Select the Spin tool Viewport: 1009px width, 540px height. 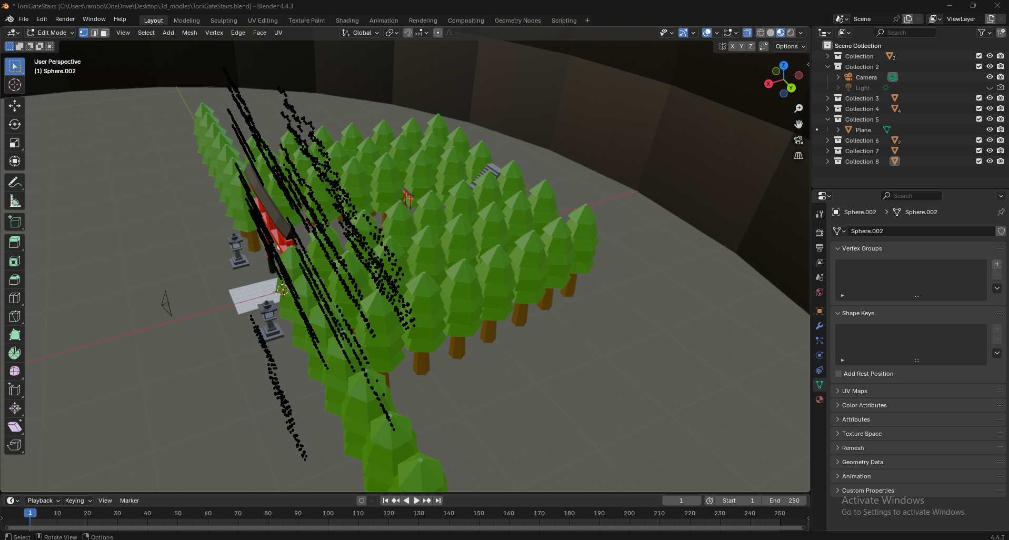click(15, 353)
